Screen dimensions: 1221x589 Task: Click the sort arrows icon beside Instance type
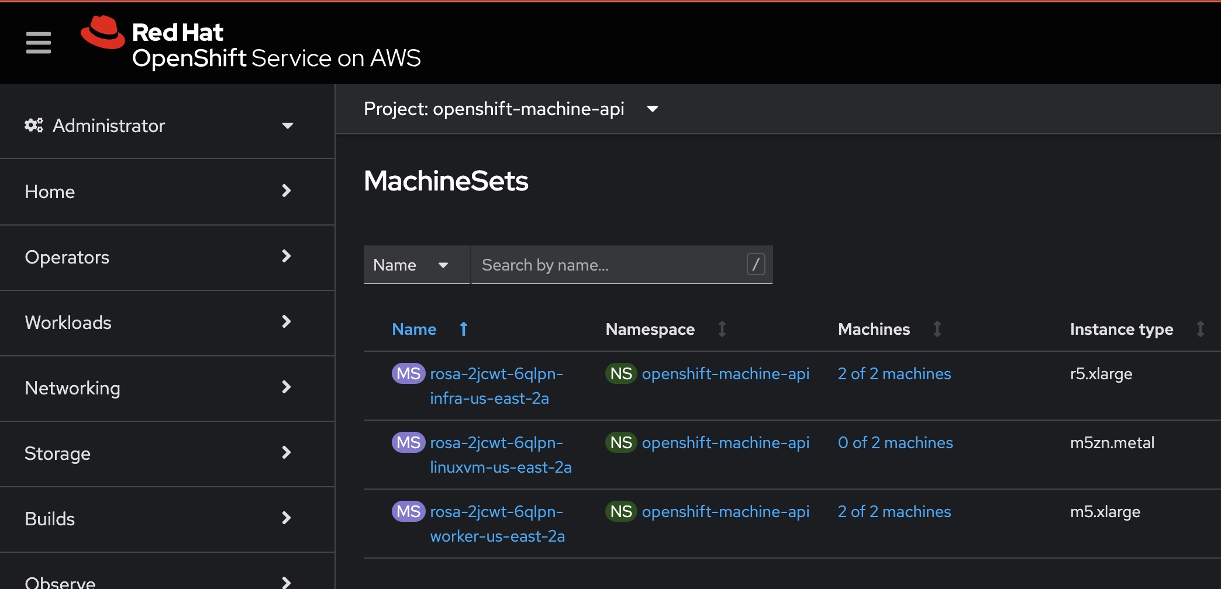1201,329
